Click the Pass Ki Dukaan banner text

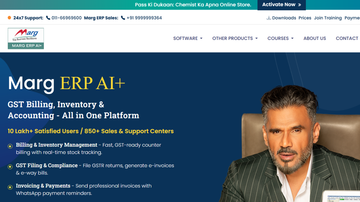193,5
